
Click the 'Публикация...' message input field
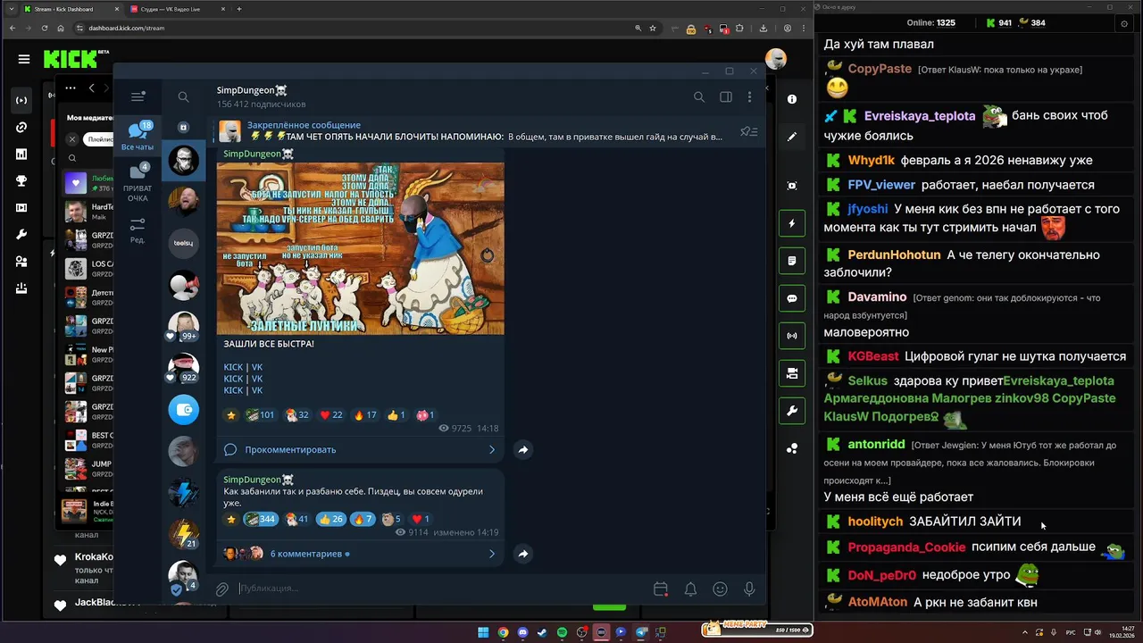click(442, 589)
